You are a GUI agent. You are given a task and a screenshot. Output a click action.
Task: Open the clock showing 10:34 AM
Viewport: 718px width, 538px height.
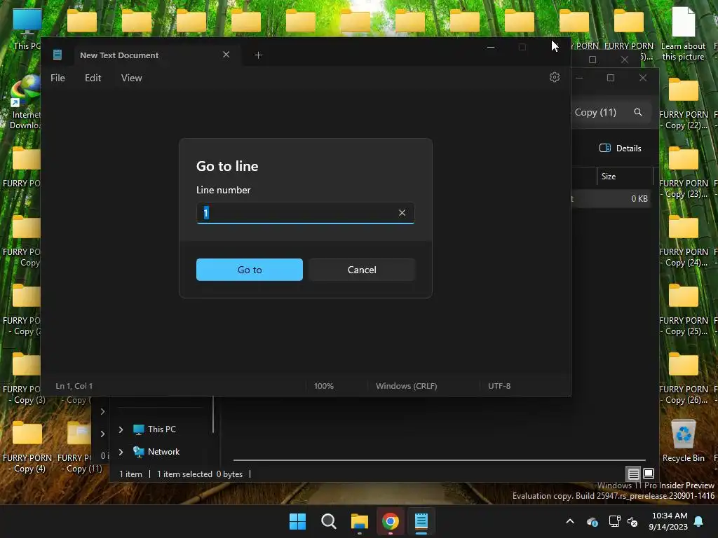(668, 521)
